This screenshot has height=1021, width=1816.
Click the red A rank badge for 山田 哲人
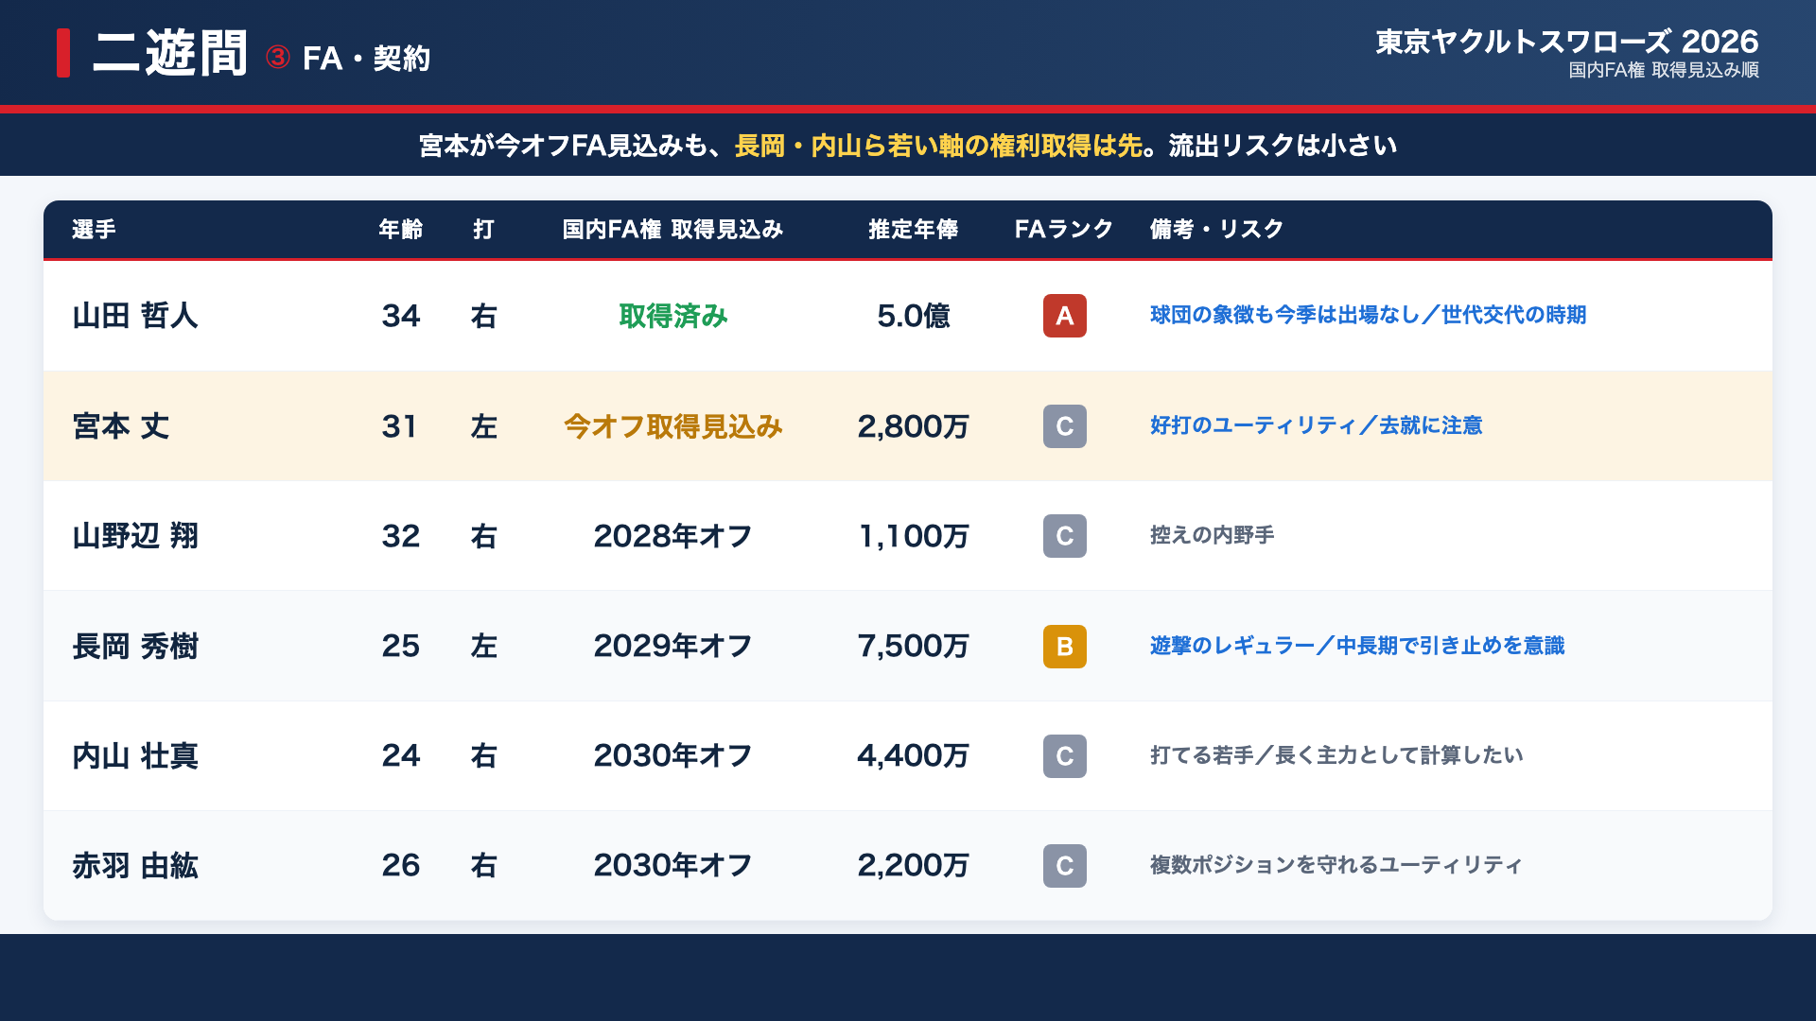point(1064,316)
